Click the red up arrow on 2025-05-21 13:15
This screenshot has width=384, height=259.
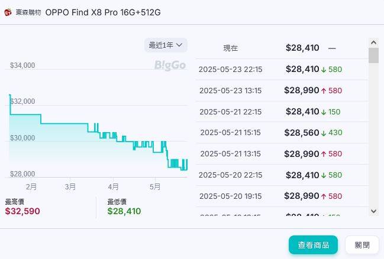click(x=324, y=154)
